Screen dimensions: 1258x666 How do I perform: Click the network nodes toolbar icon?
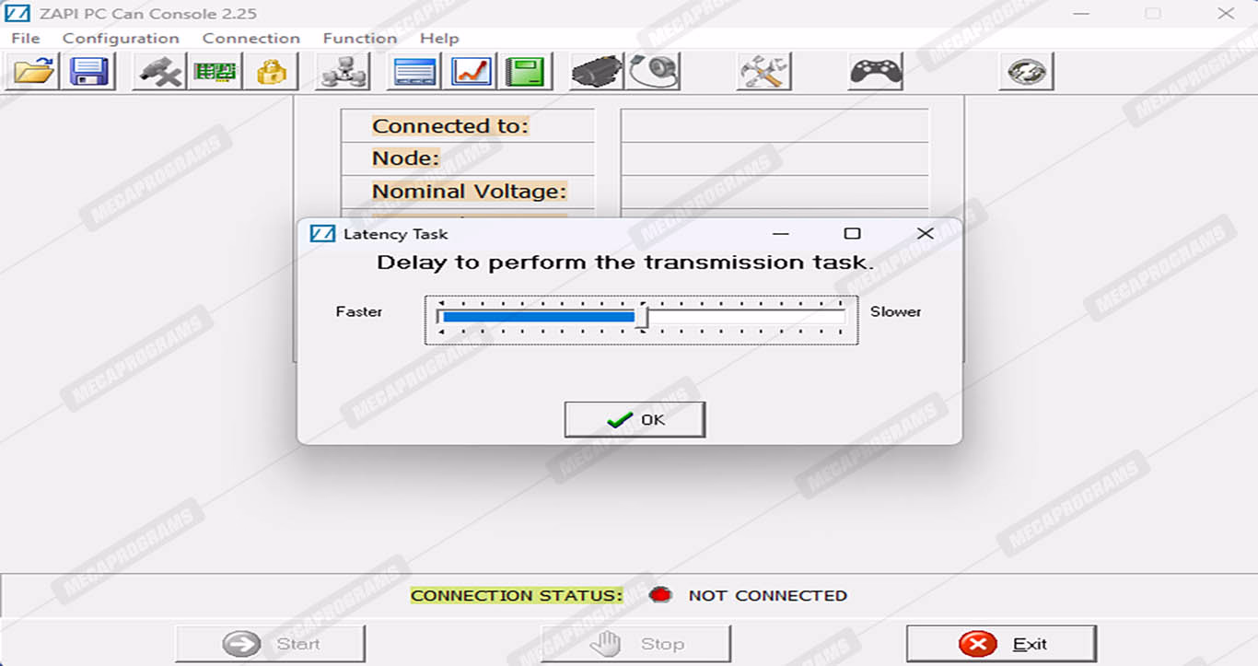click(343, 71)
